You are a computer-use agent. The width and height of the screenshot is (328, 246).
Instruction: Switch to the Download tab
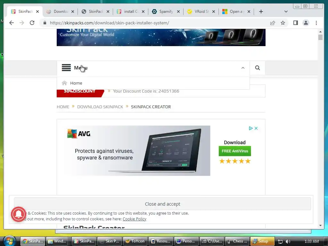coord(61,12)
